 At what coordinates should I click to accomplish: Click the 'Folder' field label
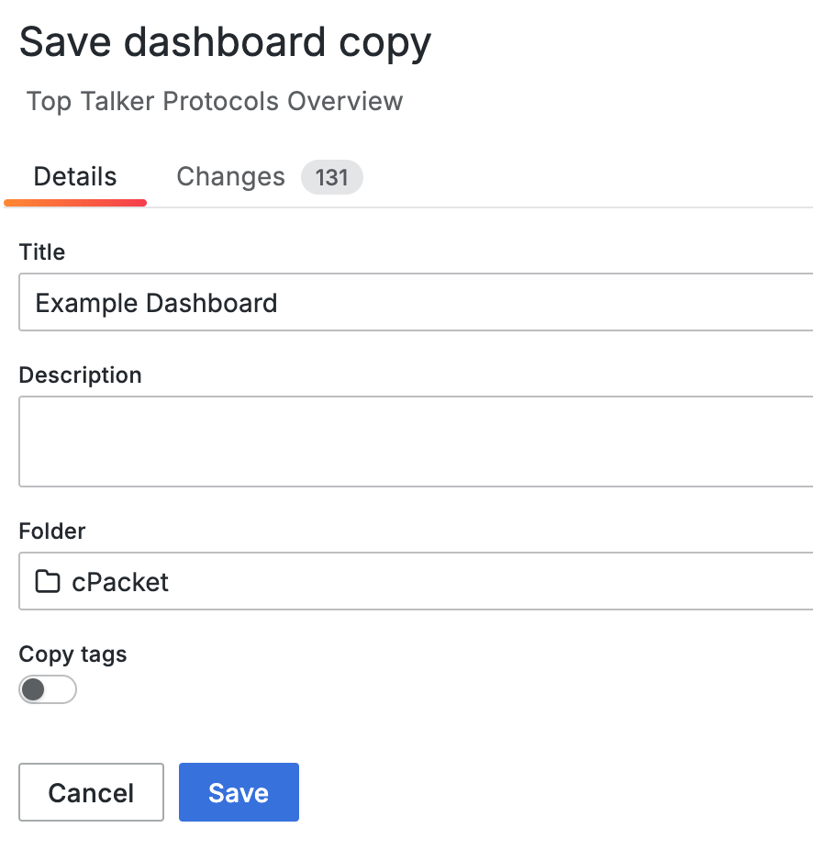point(52,531)
